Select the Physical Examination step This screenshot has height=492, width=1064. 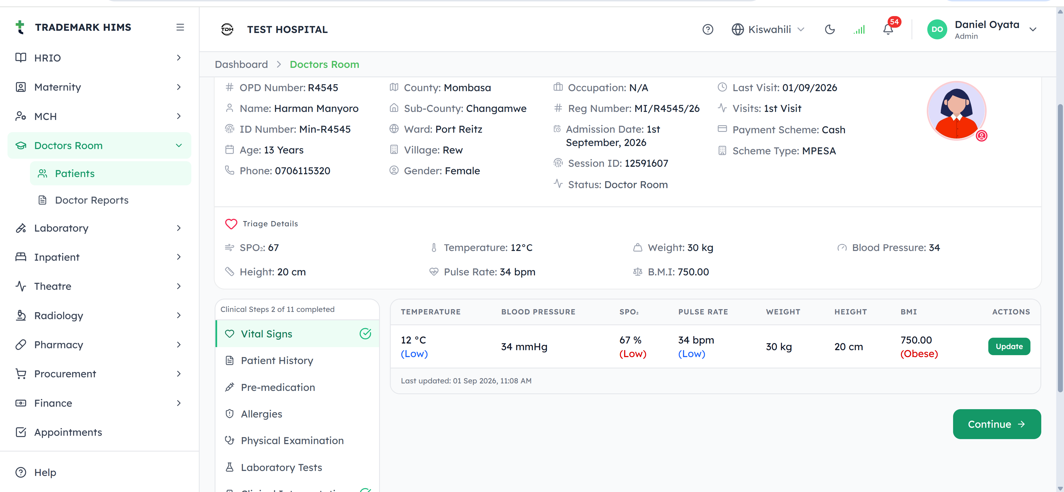click(297, 440)
